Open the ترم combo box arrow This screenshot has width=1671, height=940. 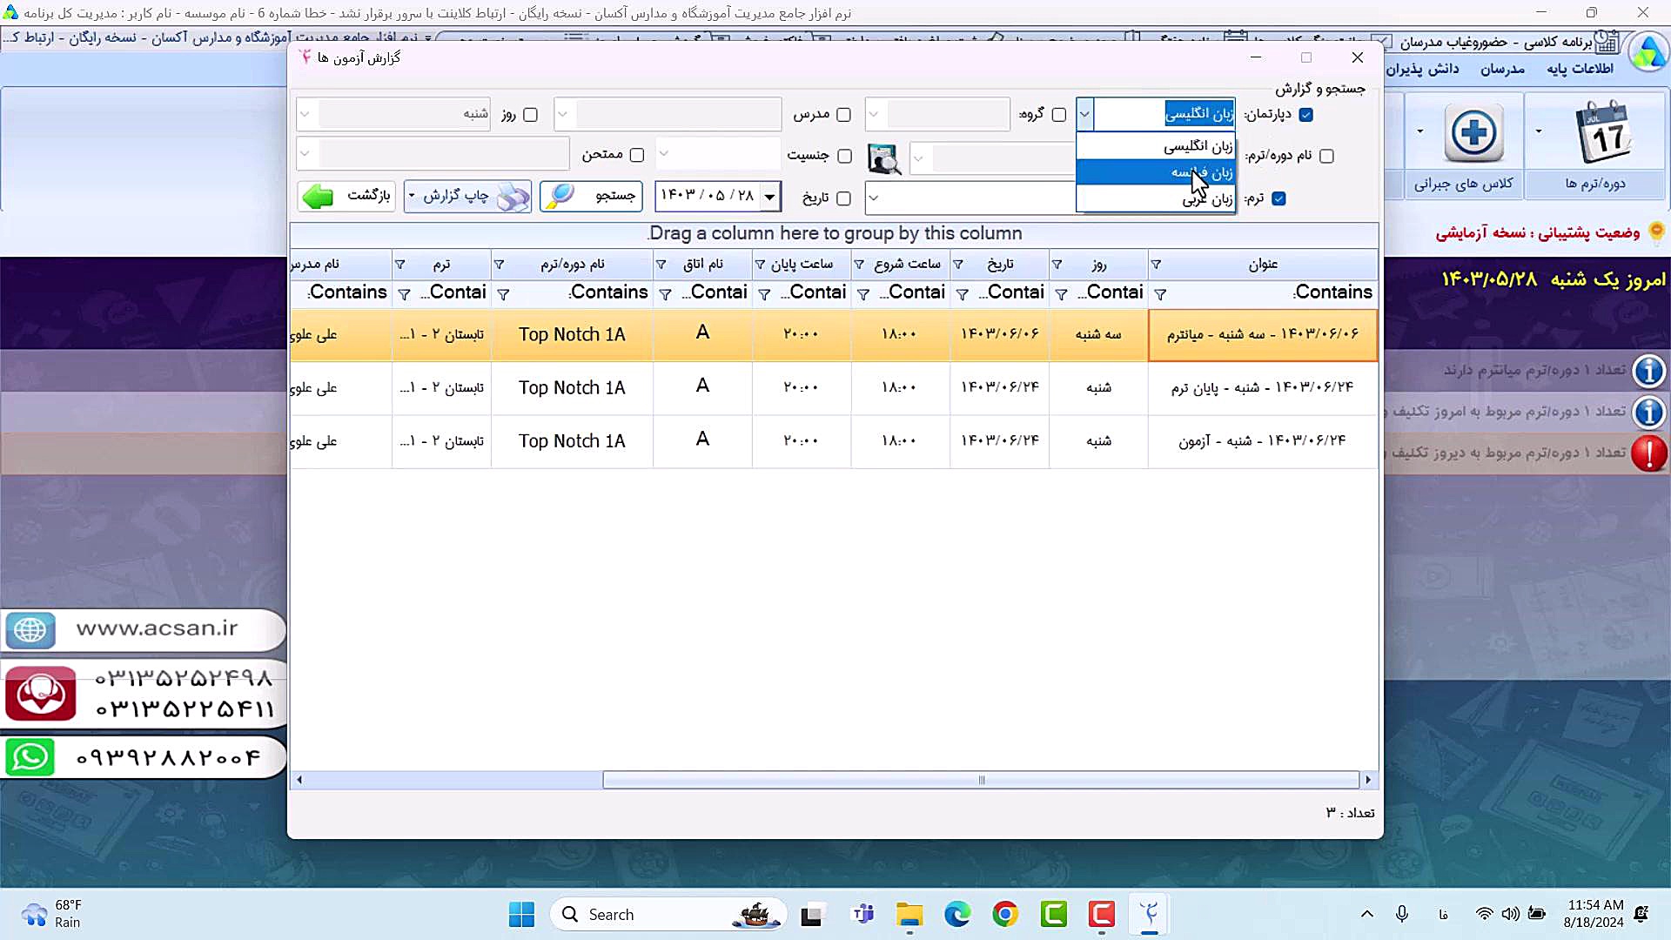tap(874, 198)
